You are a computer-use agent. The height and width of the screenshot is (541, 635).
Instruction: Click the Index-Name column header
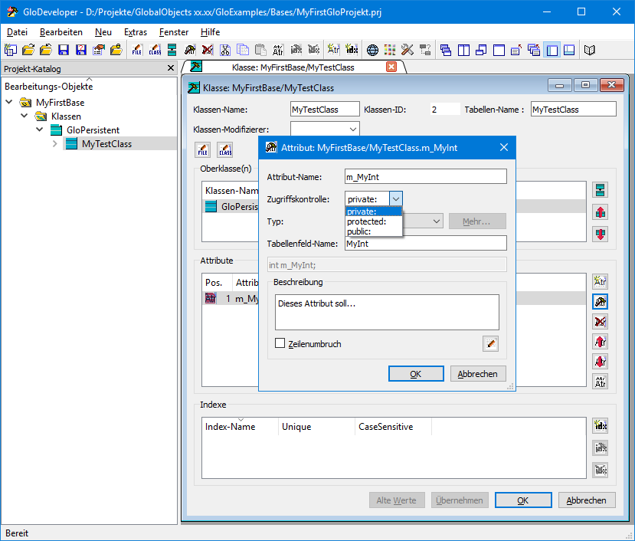coord(240,426)
